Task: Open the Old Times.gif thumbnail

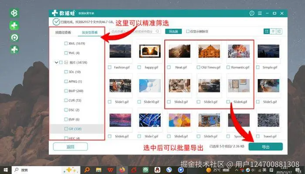Action: tap(209, 51)
